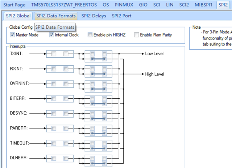Image resolution: width=232 pixels, height=168 pixels.
Task: Tick the left checkbox in RXINT's first box
Action: pos(54,69)
